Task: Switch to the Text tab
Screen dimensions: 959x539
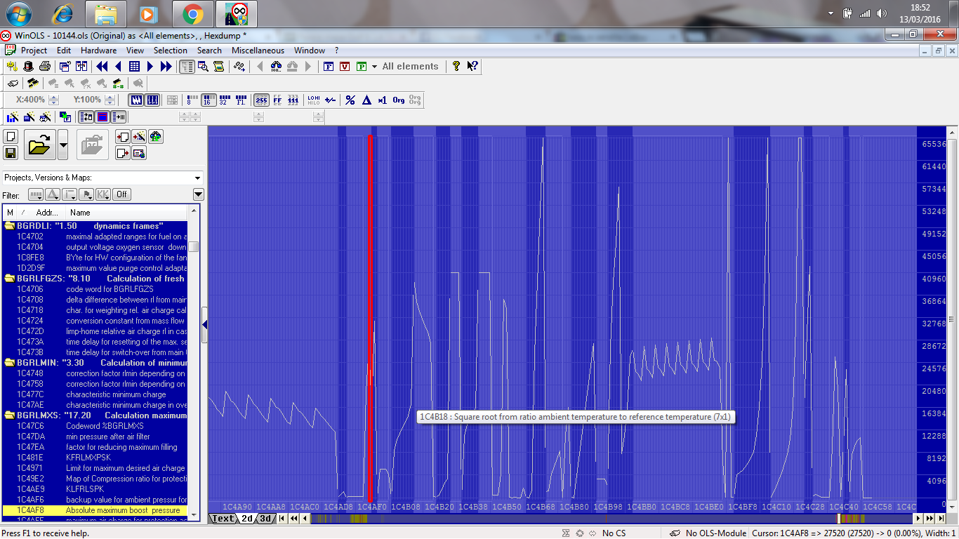Action: [223, 519]
